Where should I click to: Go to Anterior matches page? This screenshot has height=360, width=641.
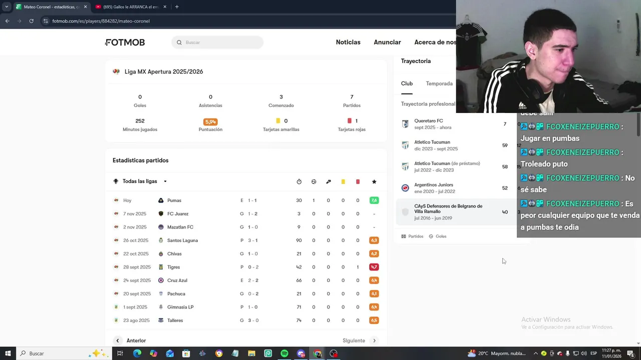pyautogui.click(x=131, y=340)
